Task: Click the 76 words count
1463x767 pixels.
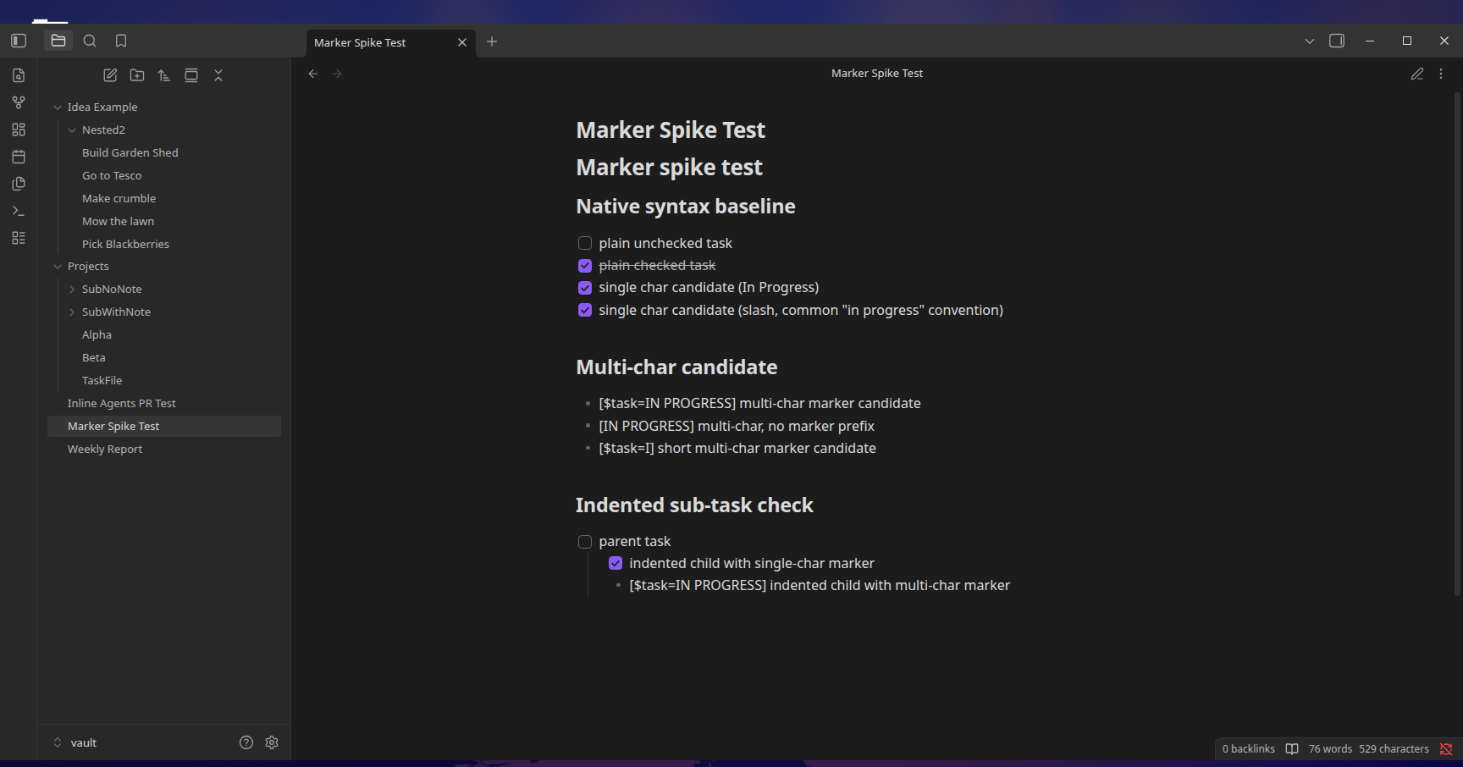Action: [1330, 748]
